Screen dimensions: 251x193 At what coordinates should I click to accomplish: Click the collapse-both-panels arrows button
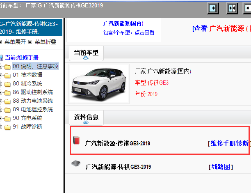tap(232, 8)
